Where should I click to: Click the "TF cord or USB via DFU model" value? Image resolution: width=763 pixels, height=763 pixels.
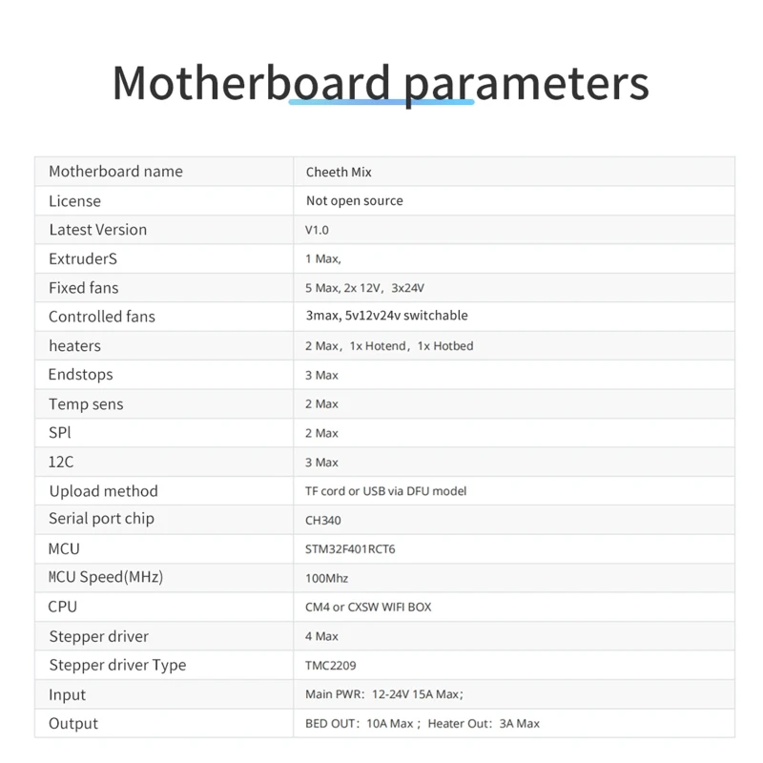(385, 491)
